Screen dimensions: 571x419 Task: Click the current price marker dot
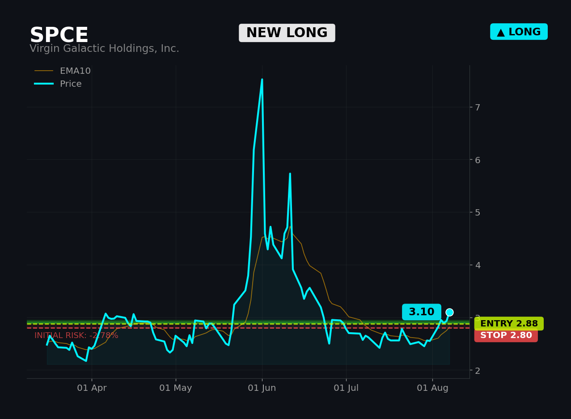click(x=449, y=312)
